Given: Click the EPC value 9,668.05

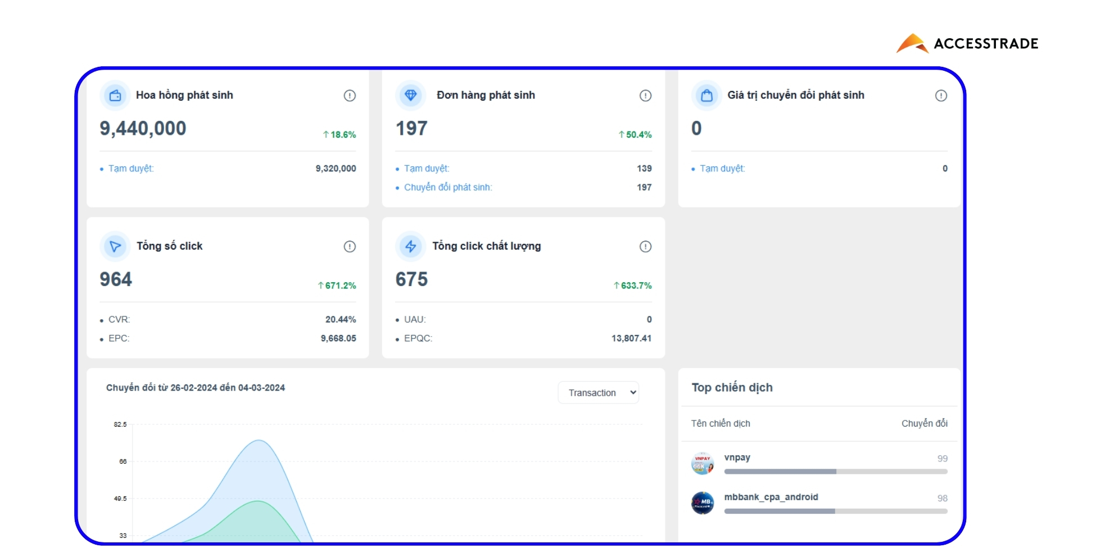Looking at the screenshot, I should [338, 338].
